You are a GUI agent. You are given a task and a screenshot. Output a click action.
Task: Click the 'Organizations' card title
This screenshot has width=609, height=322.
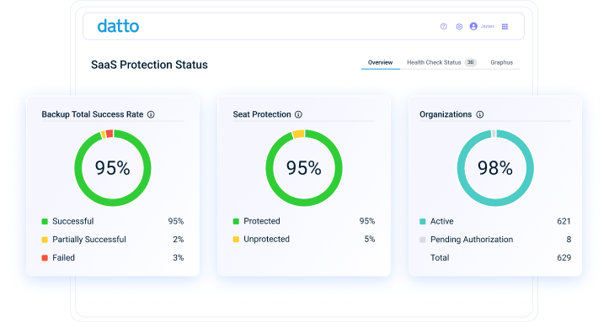[x=446, y=114]
